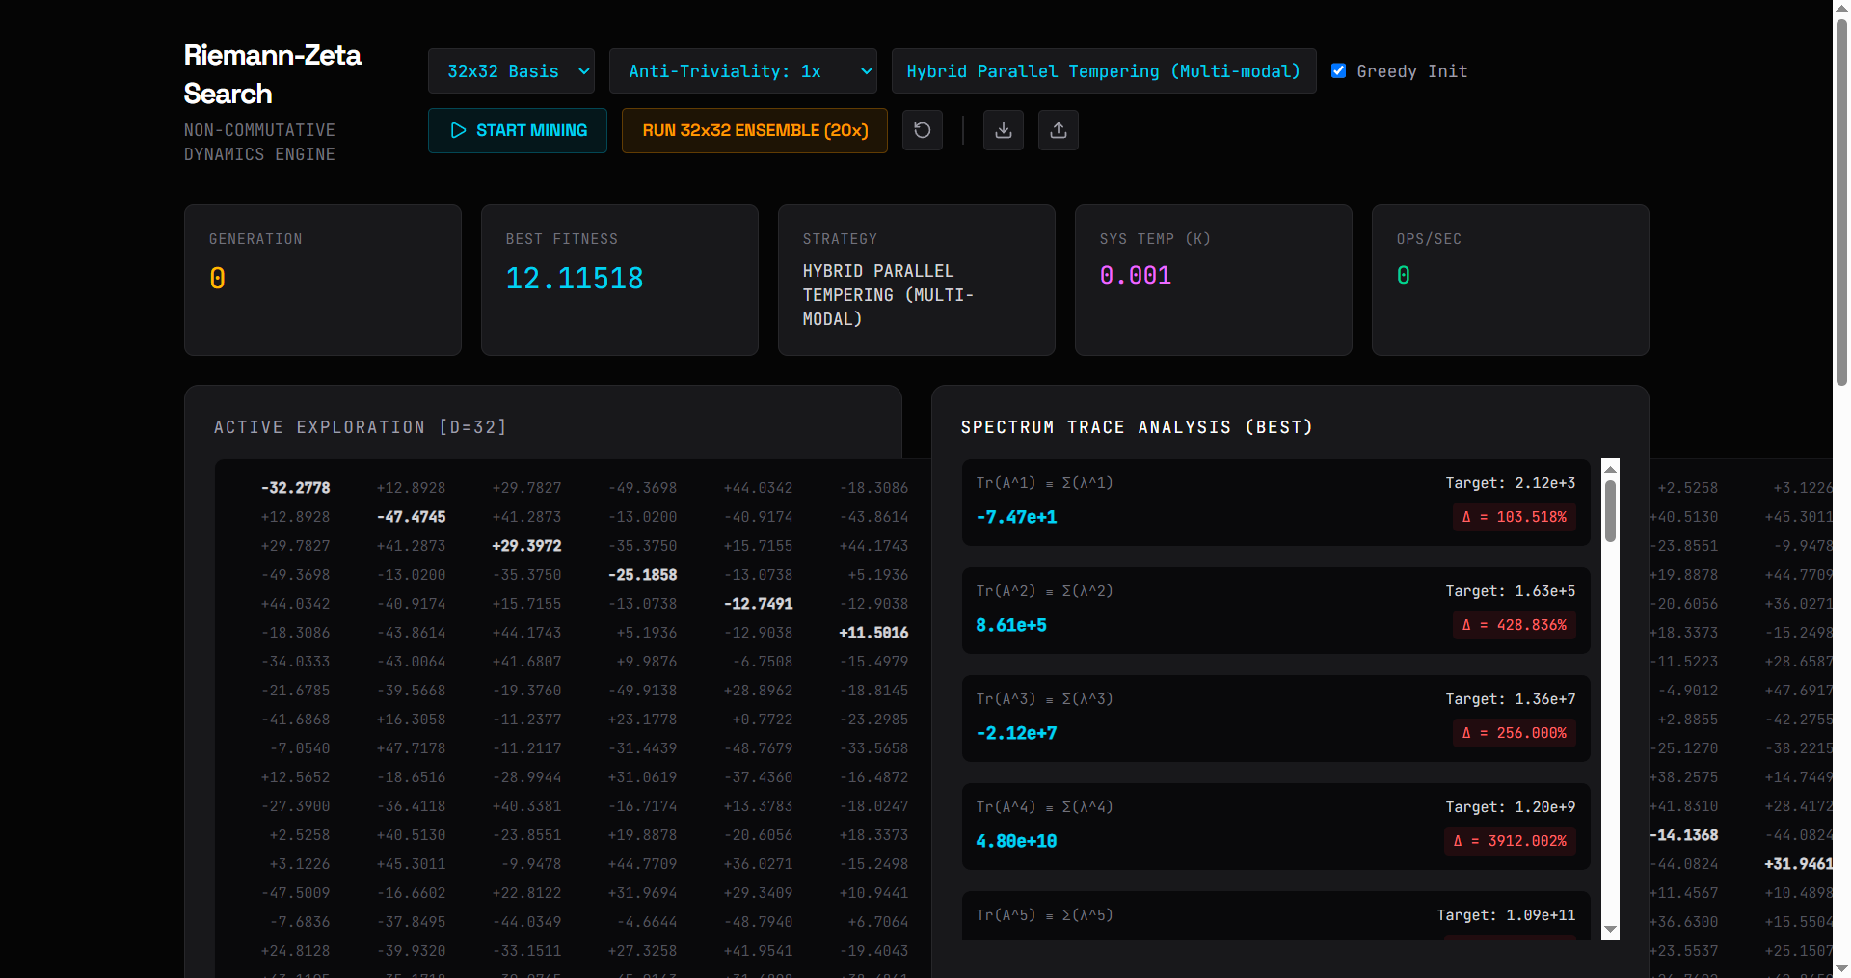Click the diagonal matrix cell +11.5016
Viewport: 1851px width, 978px height.
point(873,633)
